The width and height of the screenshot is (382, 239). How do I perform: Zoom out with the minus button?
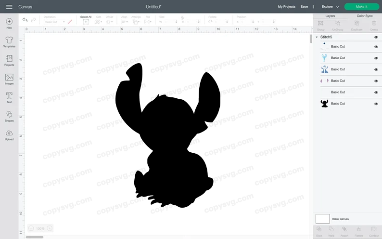[31, 228]
